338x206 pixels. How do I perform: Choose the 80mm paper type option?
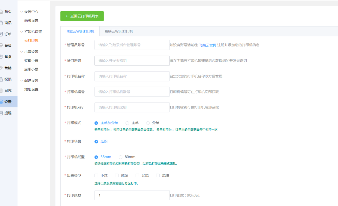pos(121,157)
